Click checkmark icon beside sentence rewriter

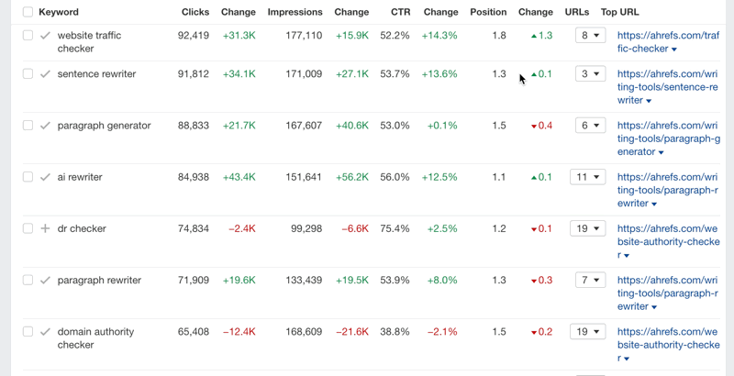45,74
